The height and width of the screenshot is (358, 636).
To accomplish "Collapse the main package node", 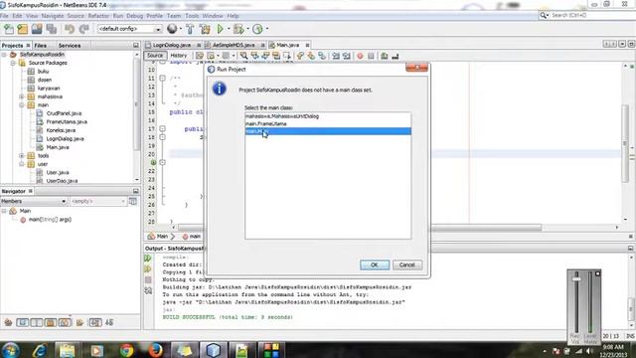I will 22,105.
